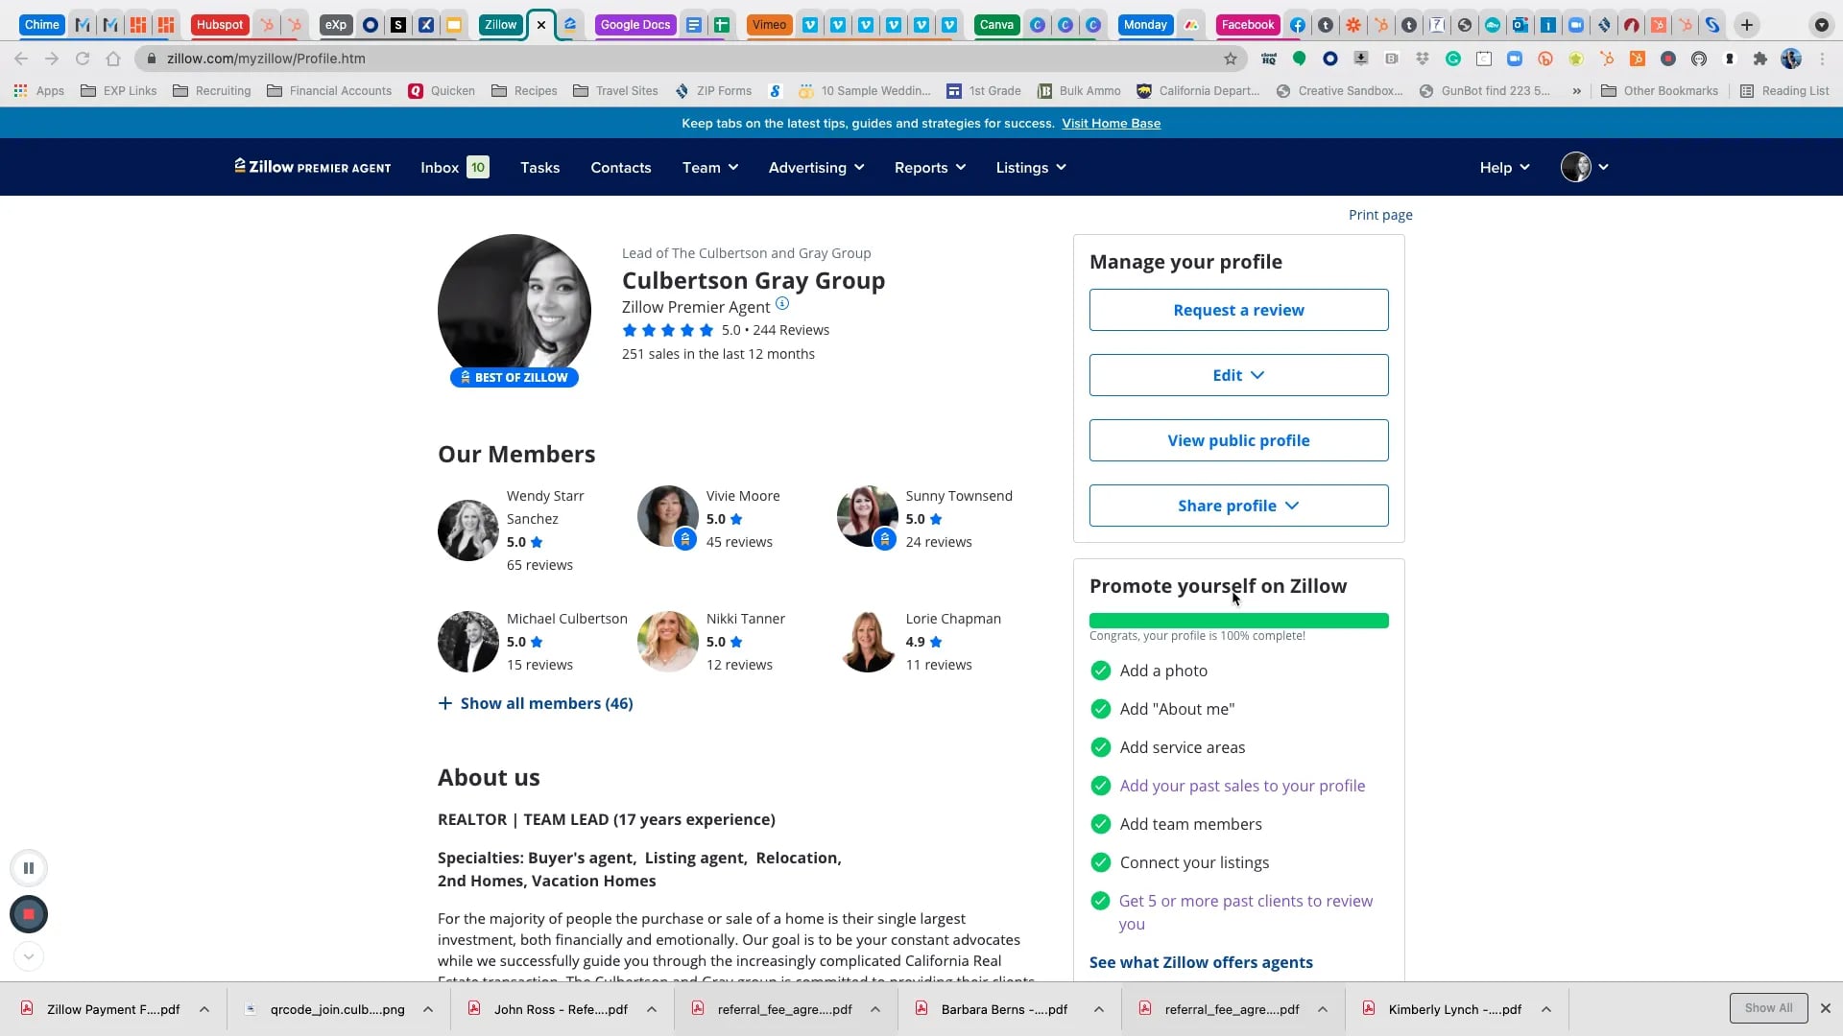The width and height of the screenshot is (1843, 1036).
Task: Click the Zillow Premier Agent logo
Action: tap(312, 166)
